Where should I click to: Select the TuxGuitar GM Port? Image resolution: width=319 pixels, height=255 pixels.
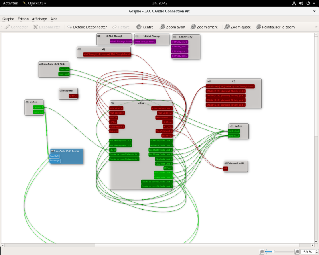click(x=73, y=96)
